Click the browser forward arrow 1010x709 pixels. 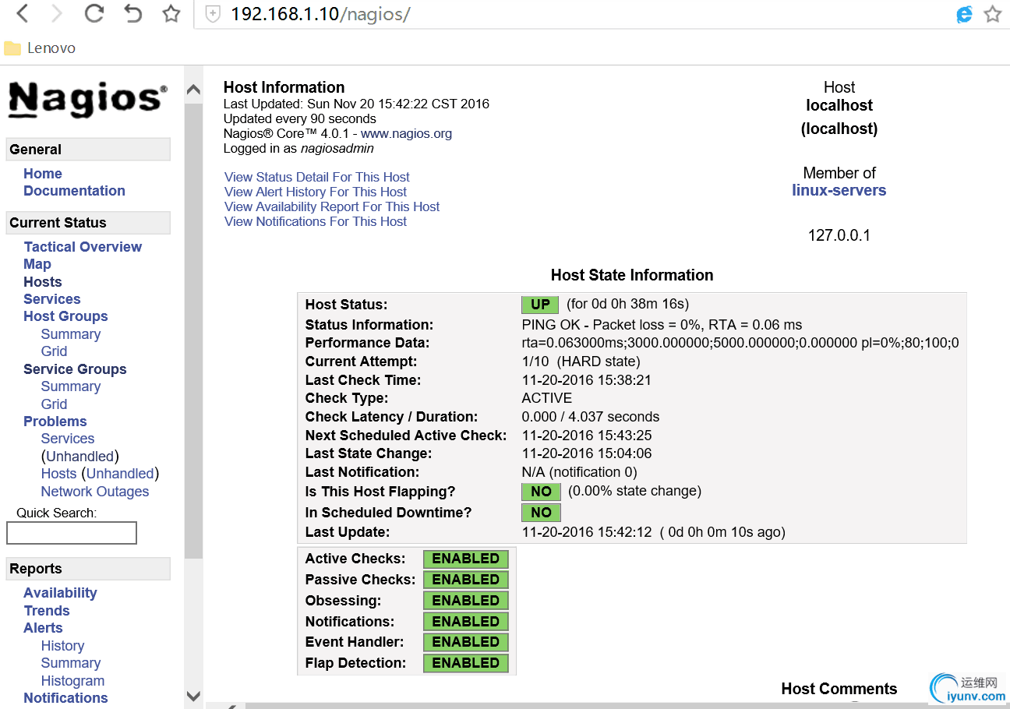pyautogui.click(x=56, y=13)
